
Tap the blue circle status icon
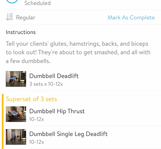[x=12, y=1]
